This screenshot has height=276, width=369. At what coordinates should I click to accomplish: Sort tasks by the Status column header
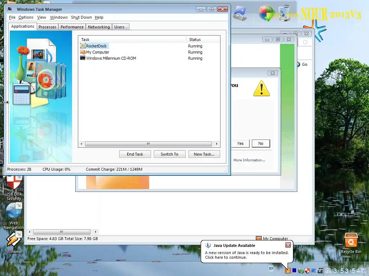click(x=203, y=40)
